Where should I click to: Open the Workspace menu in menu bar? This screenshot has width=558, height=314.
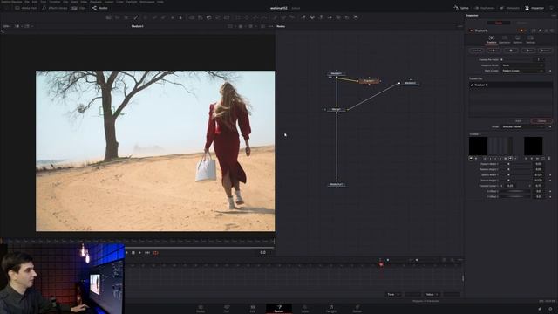tap(147, 2)
